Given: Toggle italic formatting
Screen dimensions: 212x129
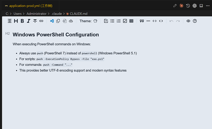Looking at the screenshot, I should pos(29,21).
